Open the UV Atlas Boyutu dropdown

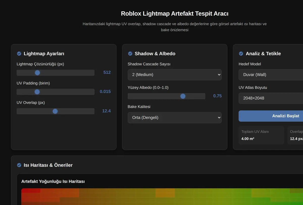(x=271, y=98)
